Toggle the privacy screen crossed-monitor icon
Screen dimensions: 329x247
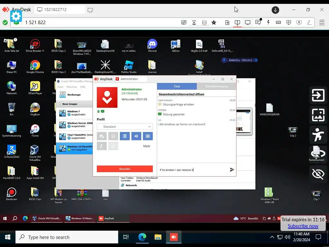184,23
